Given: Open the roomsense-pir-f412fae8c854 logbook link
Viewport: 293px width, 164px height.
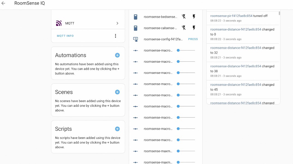Looking at the screenshot, I should point(231,16).
